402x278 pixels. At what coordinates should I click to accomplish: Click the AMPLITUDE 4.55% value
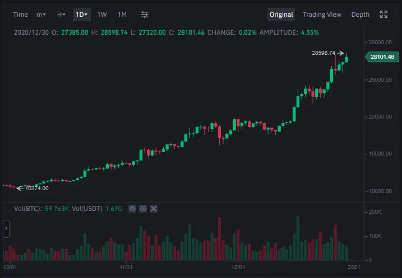point(309,32)
